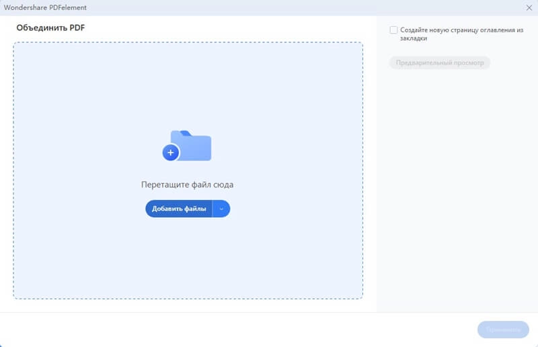Click the folder icon in the drop zone
Viewport: 538px width, 347px height.
click(191, 146)
